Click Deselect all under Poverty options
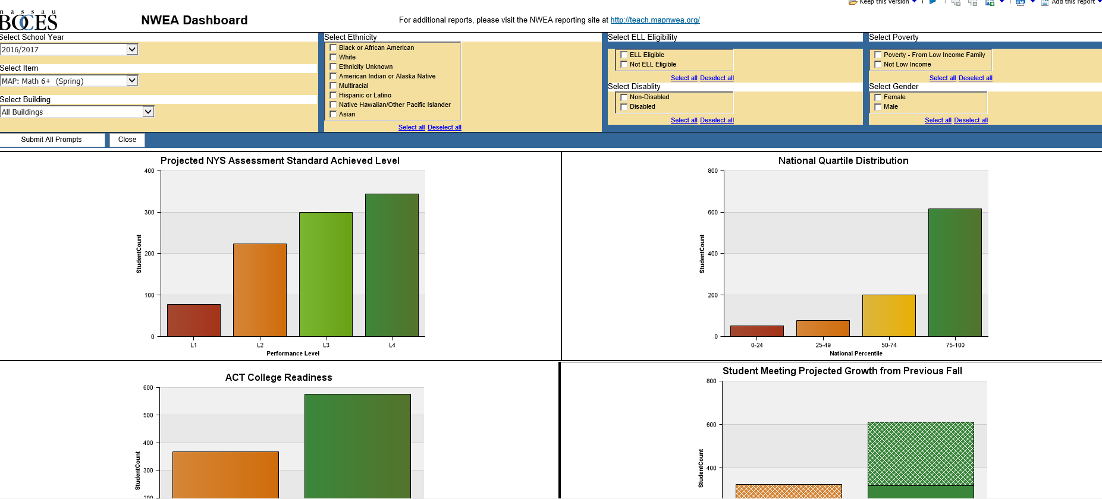 coord(975,78)
